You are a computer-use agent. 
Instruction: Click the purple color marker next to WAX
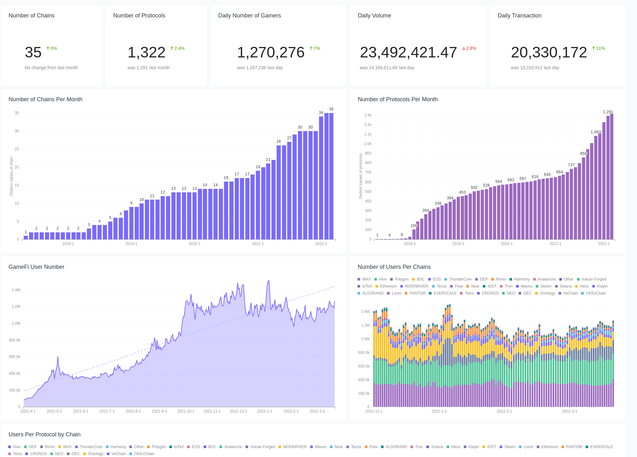[x=359, y=279]
